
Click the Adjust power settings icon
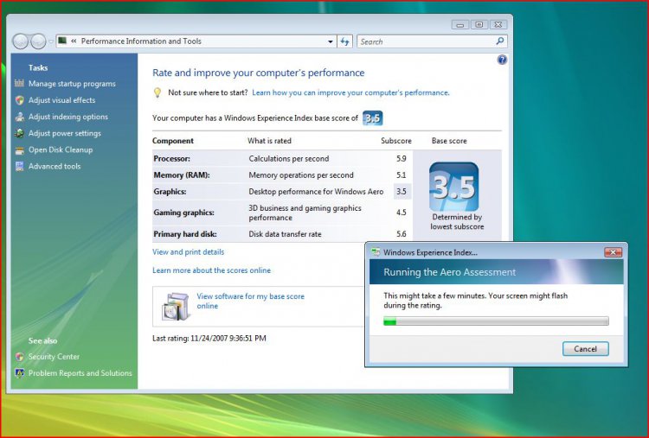click(19, 133)
